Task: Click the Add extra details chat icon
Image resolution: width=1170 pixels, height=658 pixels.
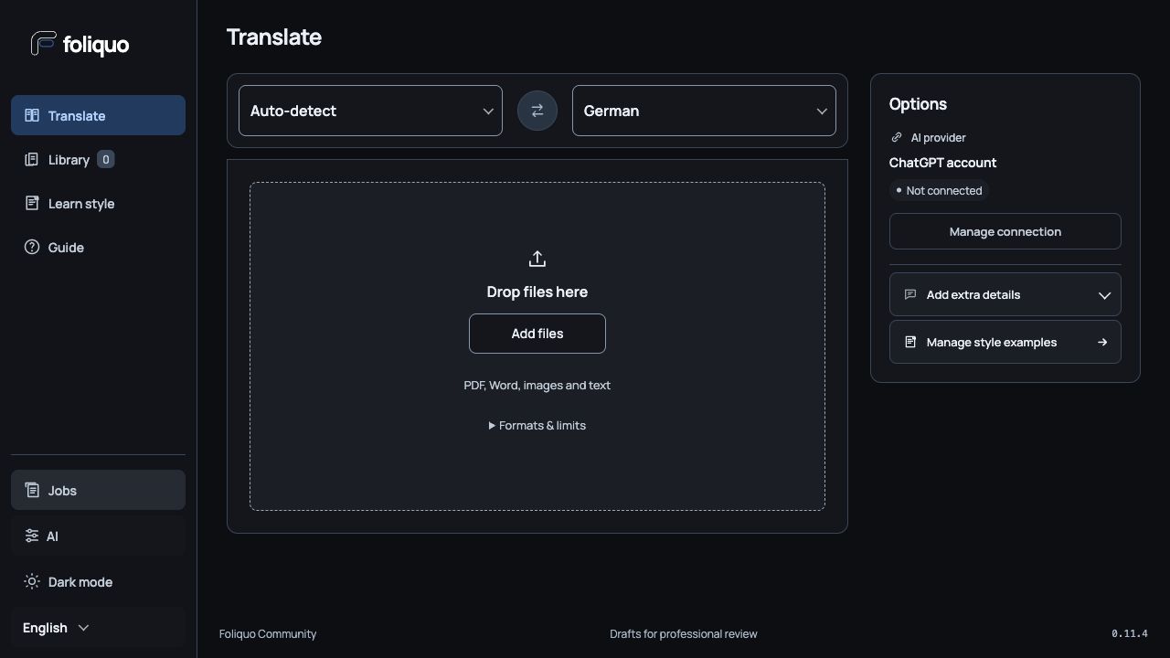Action: [x=910, y=294]
